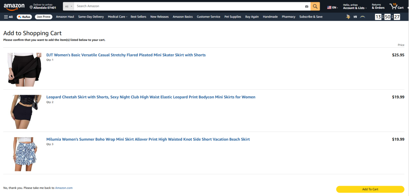Screen dimensions: 409x196
Task: Open Customer Service
Action: [x=208, y=17]
